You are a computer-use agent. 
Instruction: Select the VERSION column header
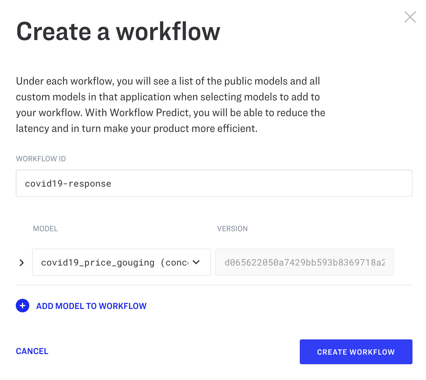[232, 229]
